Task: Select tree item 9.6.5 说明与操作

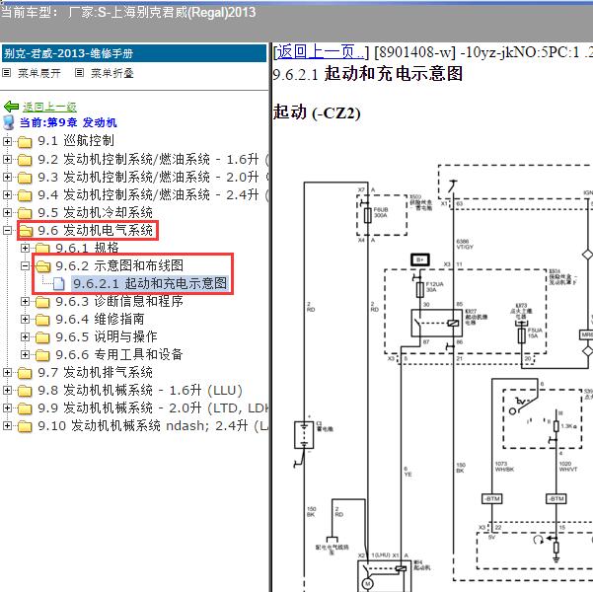Action: pos(107,336)
